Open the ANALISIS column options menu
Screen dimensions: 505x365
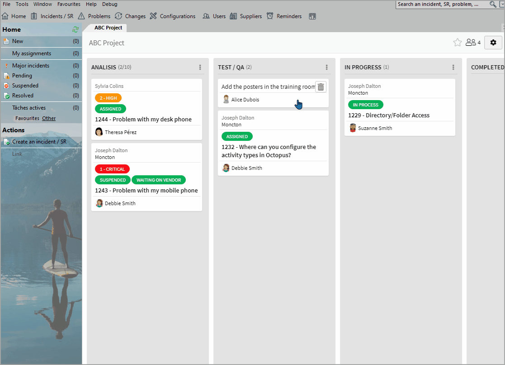[x=200, y=67]
